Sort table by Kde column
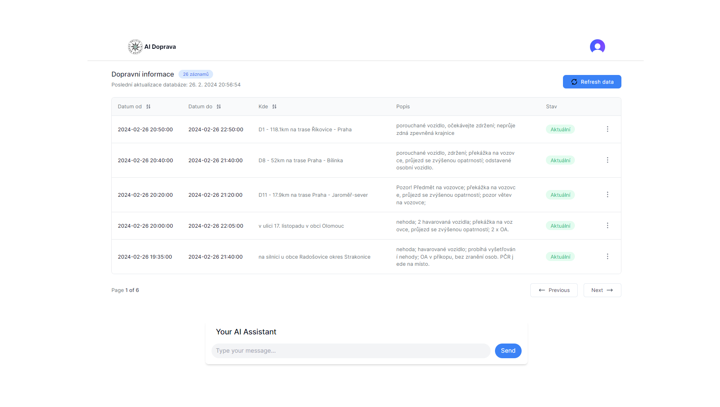This screenshot has width=720, height=407. 274,107
